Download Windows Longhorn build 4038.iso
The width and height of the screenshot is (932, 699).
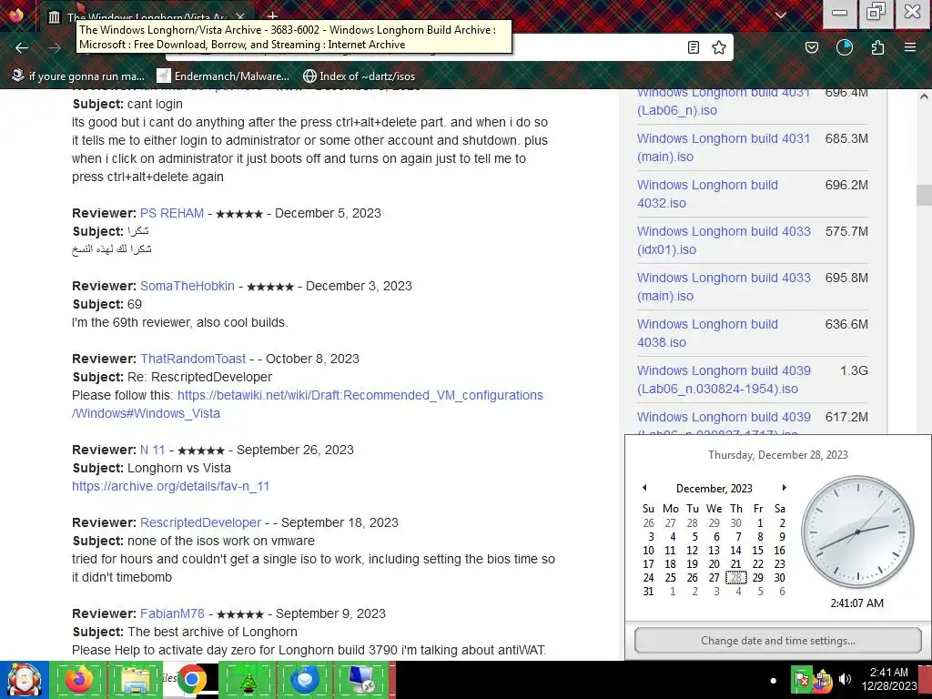(x=707, y=333)
